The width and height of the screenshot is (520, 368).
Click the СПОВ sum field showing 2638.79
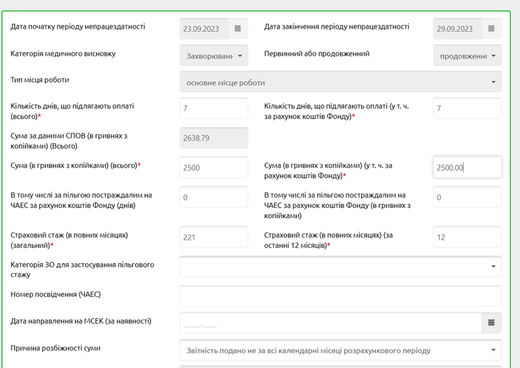[214, 138]
